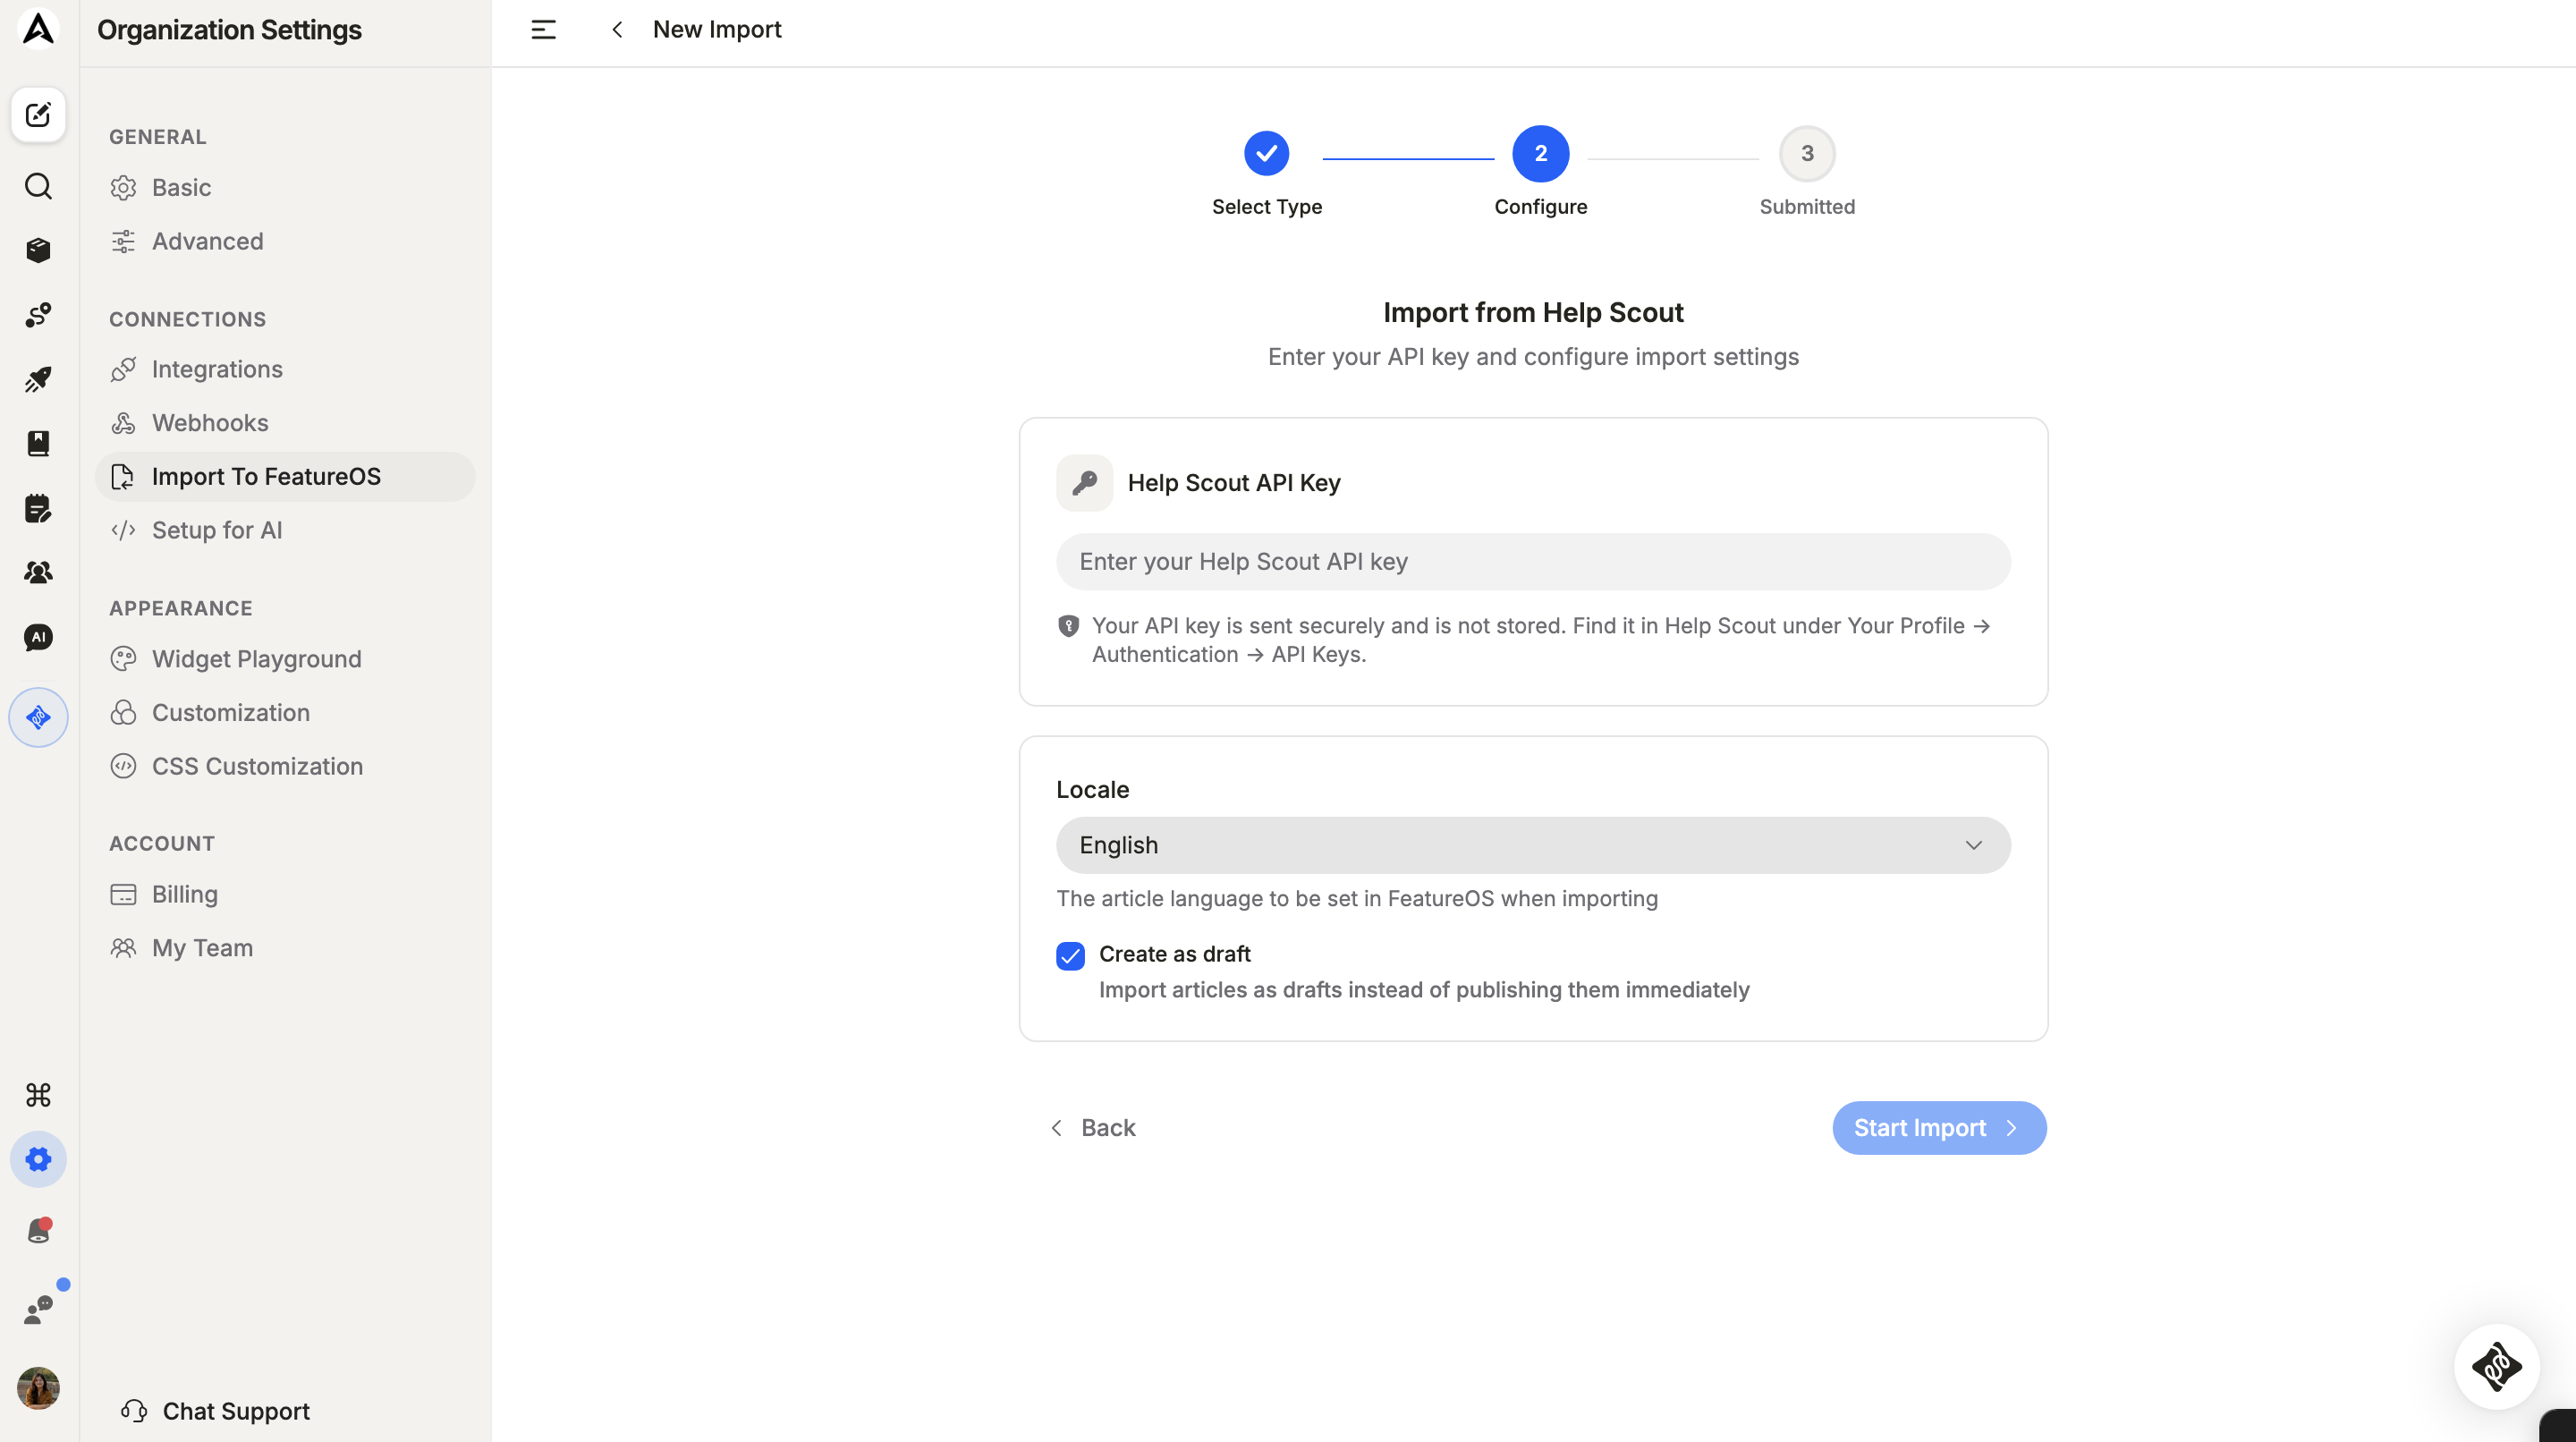Open the settings gear in left rail
Screen dimensions: 2576x1442
pyautogui.click(x=38, y=1159)
